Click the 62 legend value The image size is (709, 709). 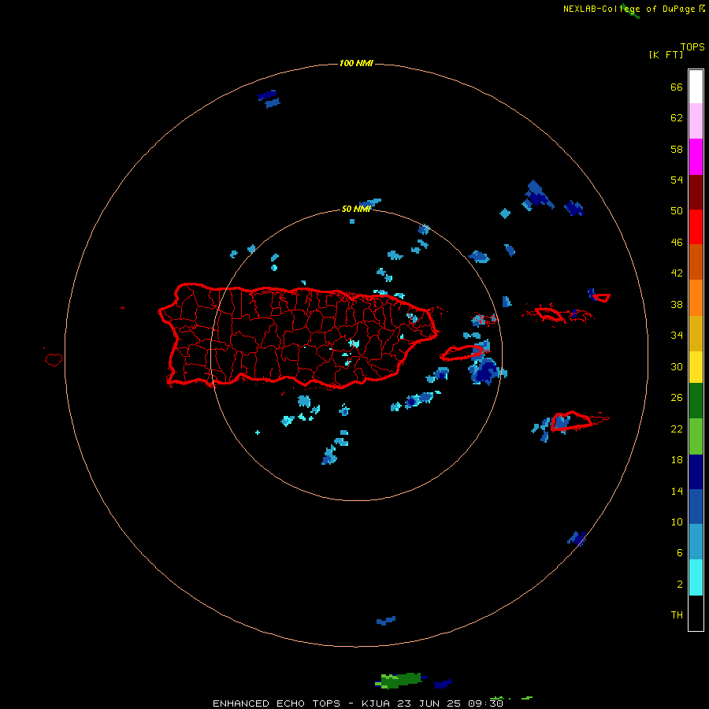(x=677, y=118)
